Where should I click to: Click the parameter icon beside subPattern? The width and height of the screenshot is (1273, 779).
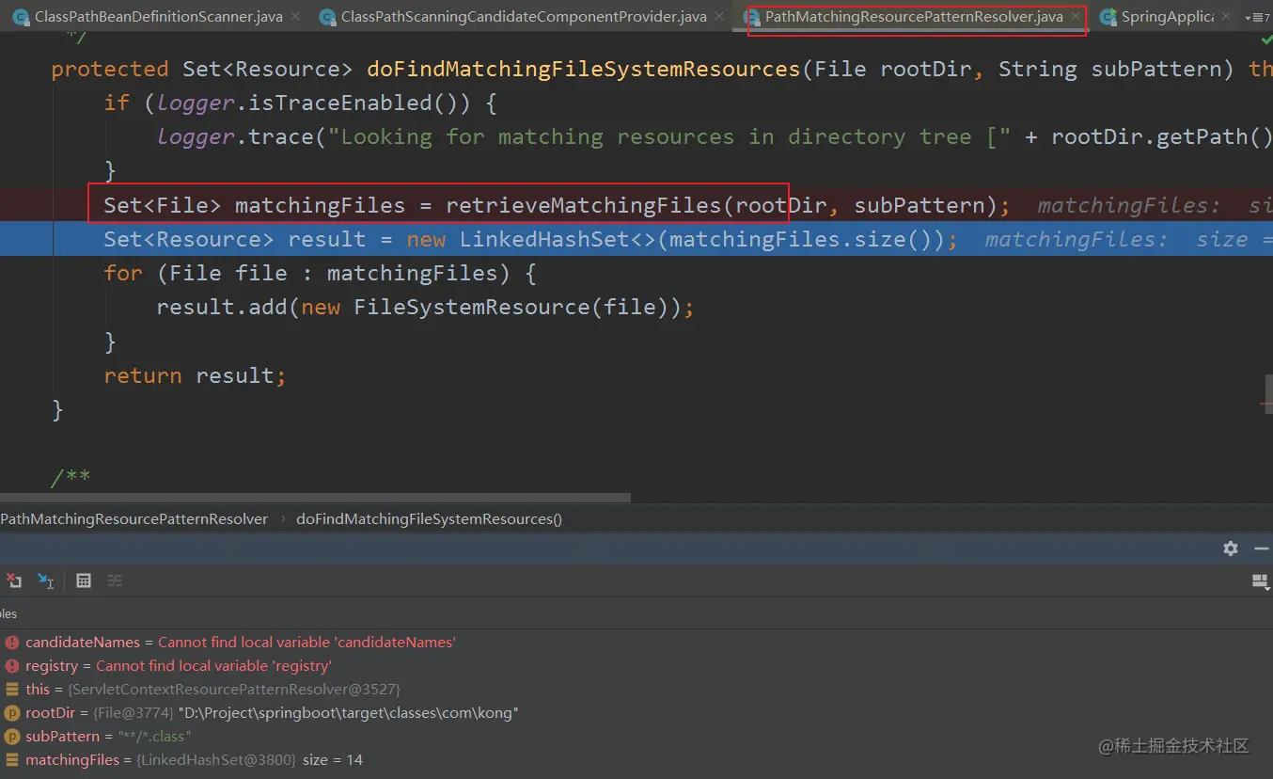(11, 737)
